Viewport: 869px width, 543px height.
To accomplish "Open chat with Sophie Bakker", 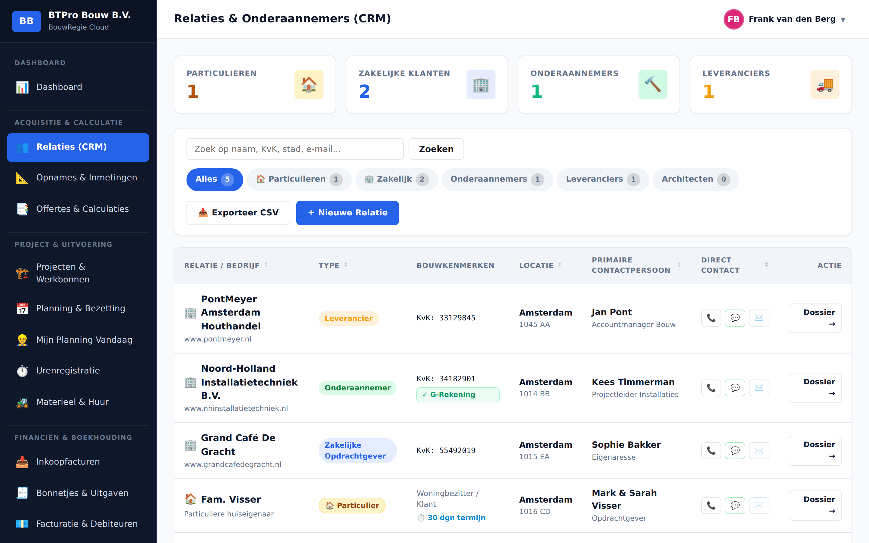I will tap(735, 451).
